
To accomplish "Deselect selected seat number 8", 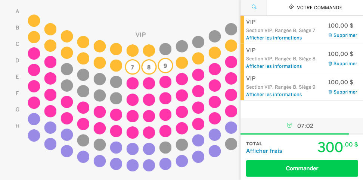I will coord(149,67).
